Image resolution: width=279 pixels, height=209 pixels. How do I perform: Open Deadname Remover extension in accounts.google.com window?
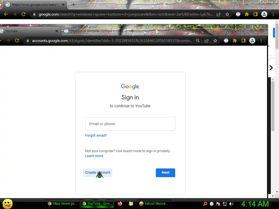coord(226,41)
